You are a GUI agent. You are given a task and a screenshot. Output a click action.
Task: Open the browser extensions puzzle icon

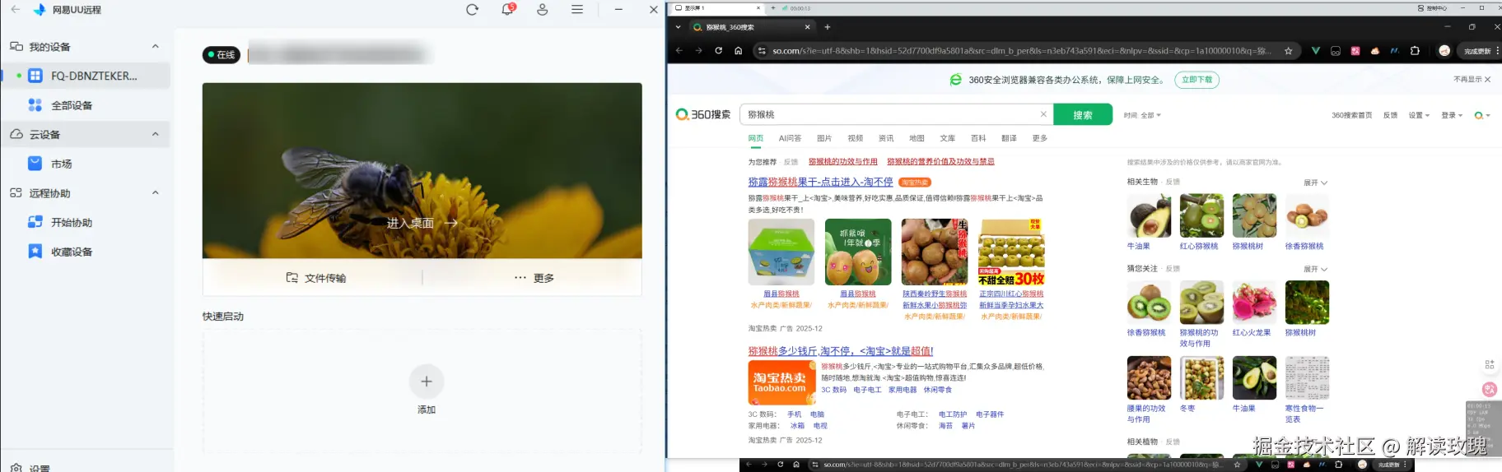tap(1415, 51)
